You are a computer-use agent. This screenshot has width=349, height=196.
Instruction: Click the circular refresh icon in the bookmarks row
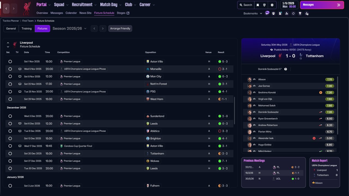[293, 13]
